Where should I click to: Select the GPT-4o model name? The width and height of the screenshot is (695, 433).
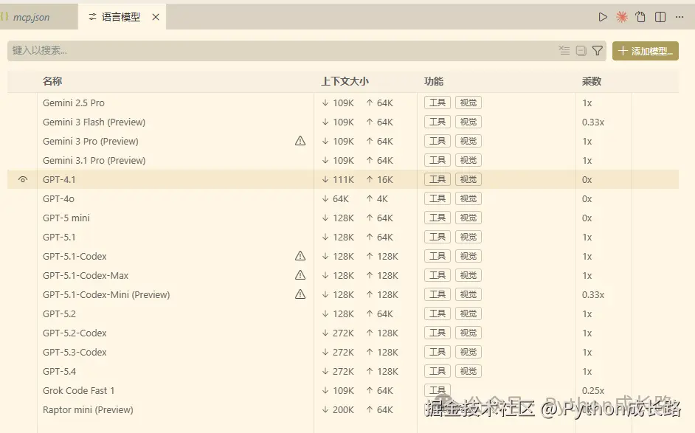coord(58,198)
